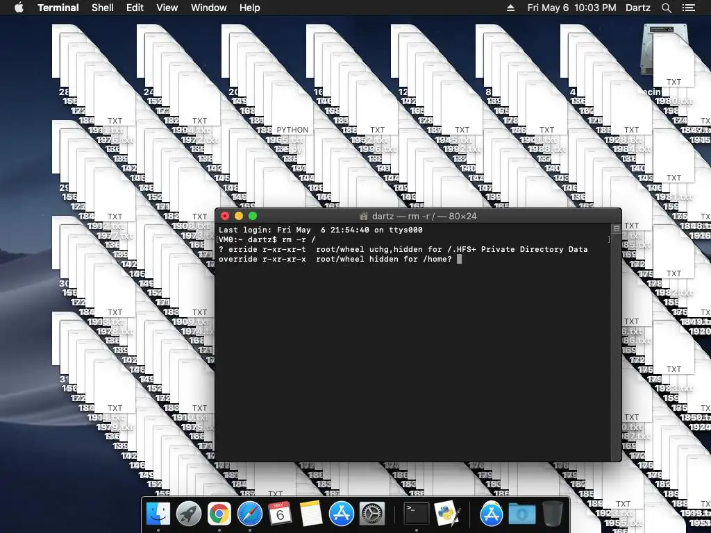Open the Trash in Dock
Viewport: 711px width, 533px height.
click(552, 514)
